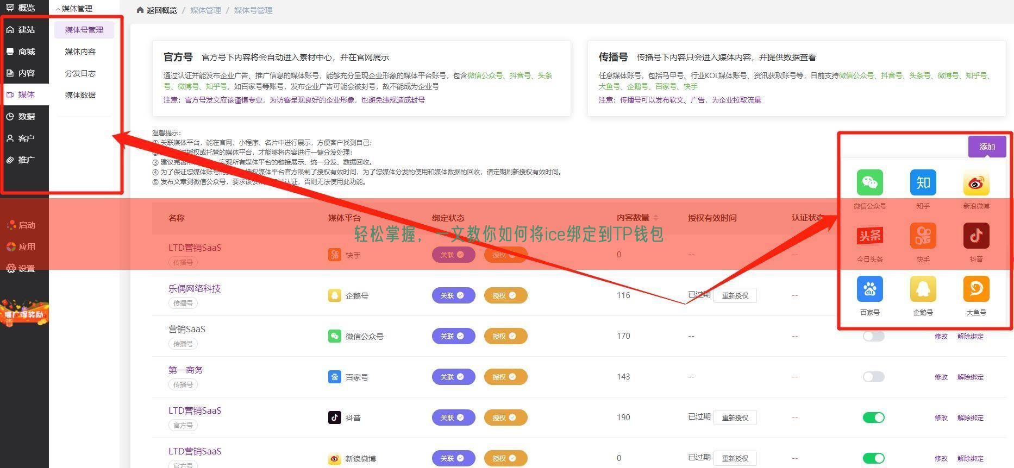Click 授权 badge on 百家号 row
This screenshot has width=1014, height=468.
point(505,377)
